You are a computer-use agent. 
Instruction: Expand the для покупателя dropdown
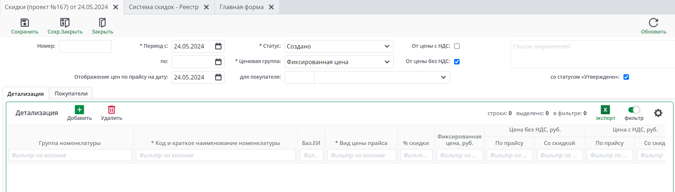443,77
